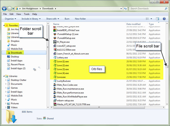Select Favorites in the navigation pane

[x=13, y=25]
